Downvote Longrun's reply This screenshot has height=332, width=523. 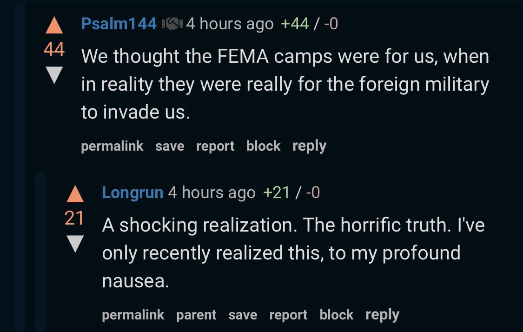(75, 244)
